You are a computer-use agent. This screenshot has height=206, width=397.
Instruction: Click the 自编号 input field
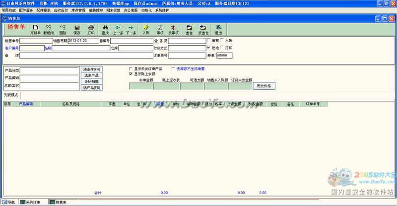tap(132, 41)
